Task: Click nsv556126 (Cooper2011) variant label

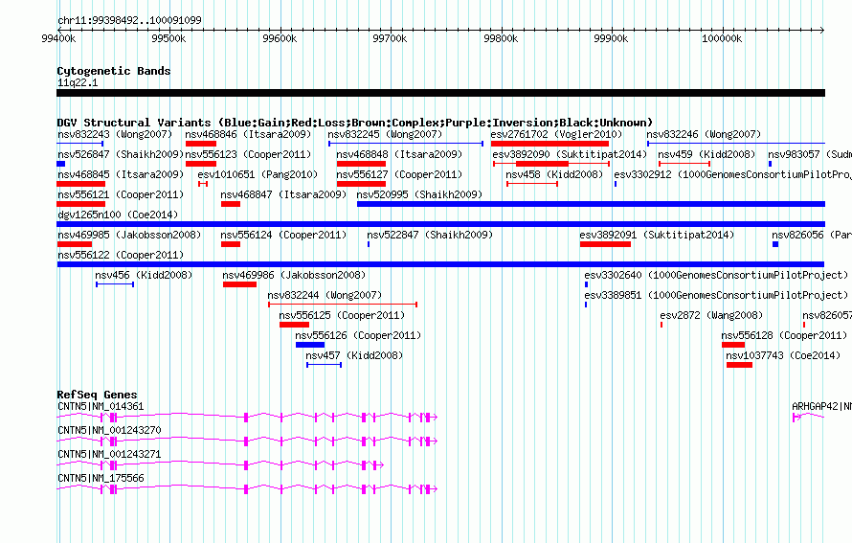Action: tap(358, 335)
